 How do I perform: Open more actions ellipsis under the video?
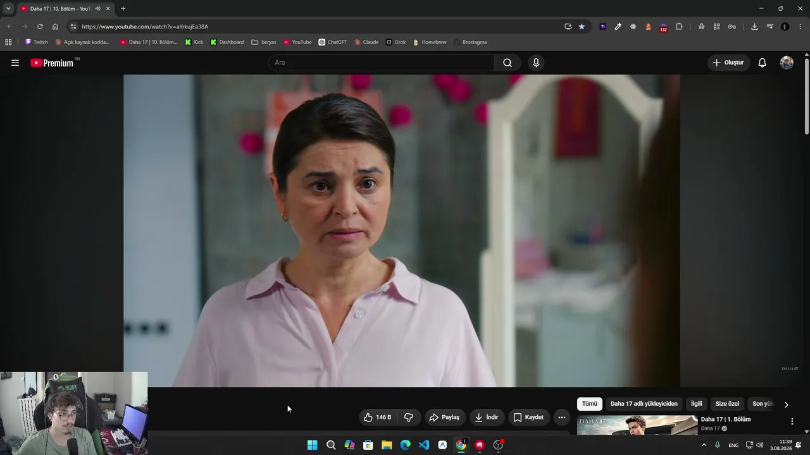[562, 417]
